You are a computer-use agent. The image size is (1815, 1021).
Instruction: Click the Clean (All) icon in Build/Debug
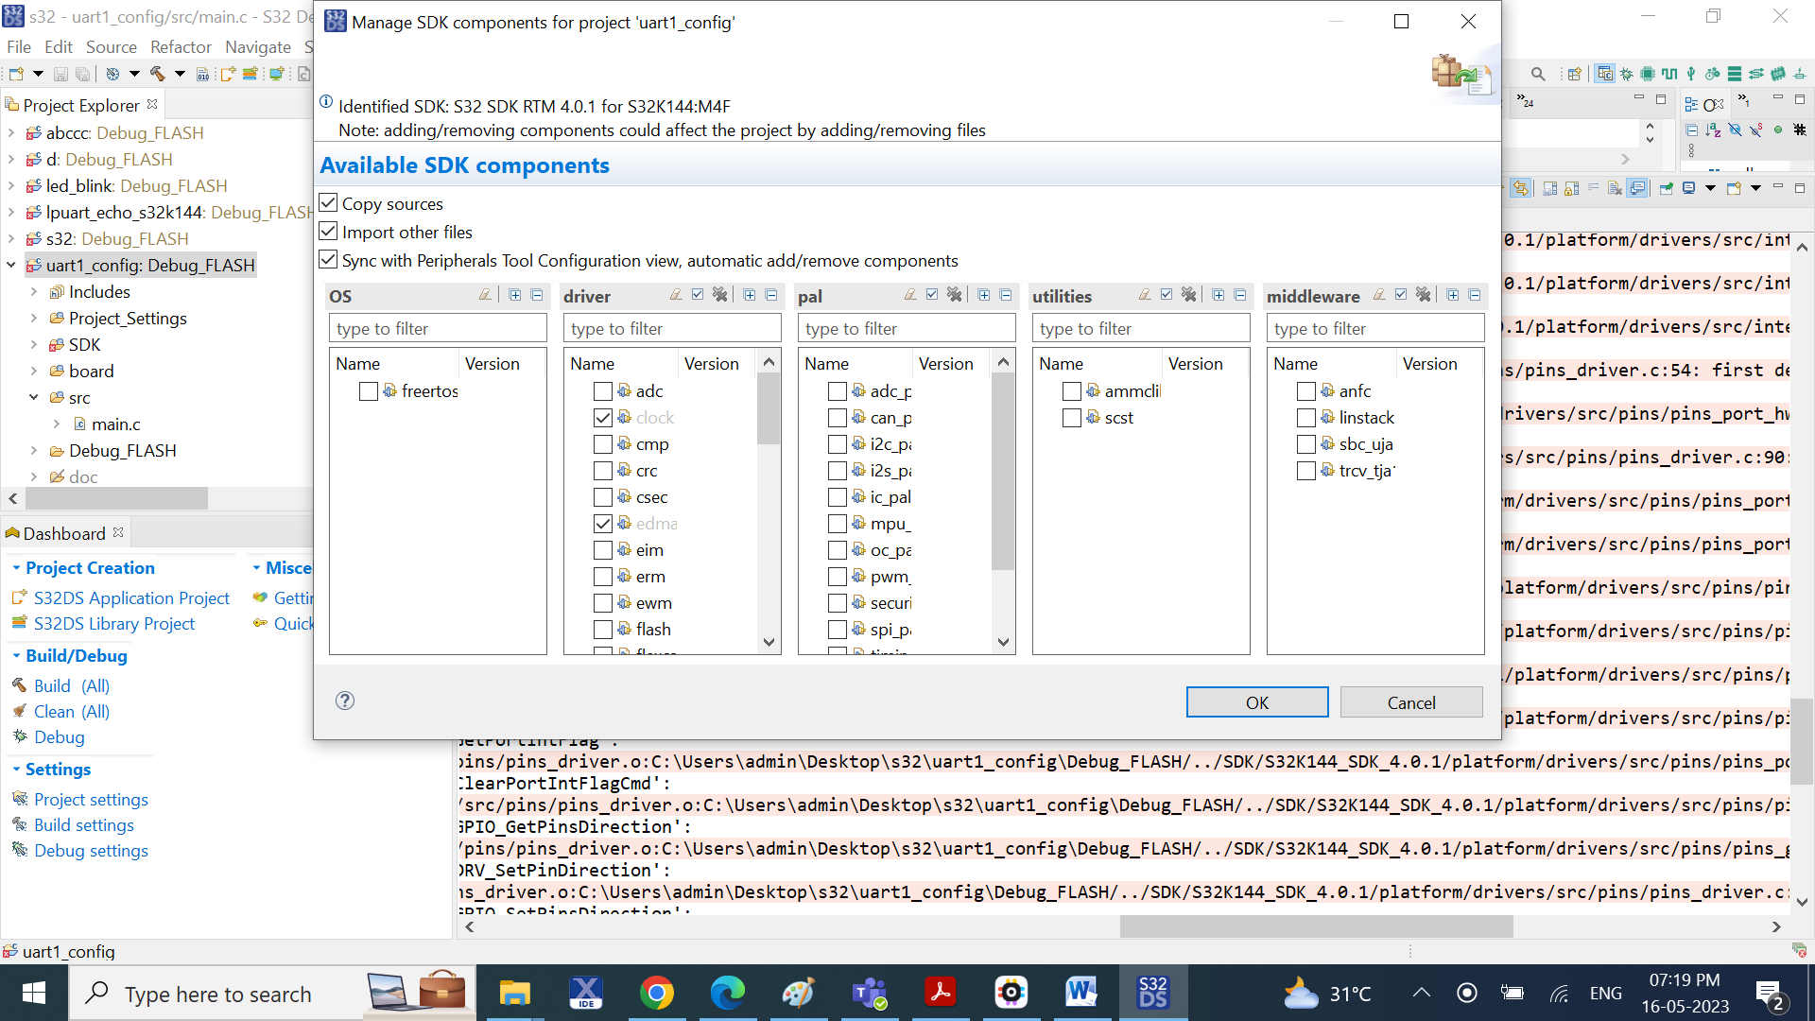pyautogui.click(x=21, y=711)
